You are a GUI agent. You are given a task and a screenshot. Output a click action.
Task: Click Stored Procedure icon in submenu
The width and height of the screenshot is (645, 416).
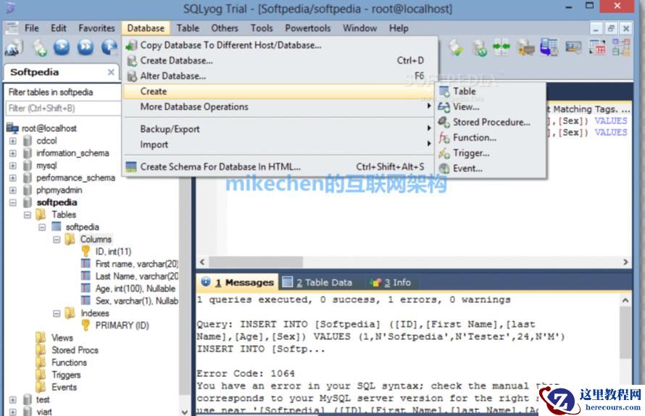tap(444, 122)
